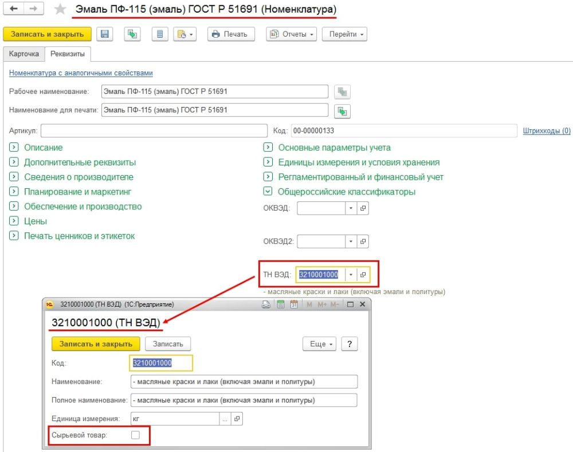Click the ТН ВЭД field 3210001000
Image resolution: width=573 pixels, height=452 pixels.
[x=320, y=275]
